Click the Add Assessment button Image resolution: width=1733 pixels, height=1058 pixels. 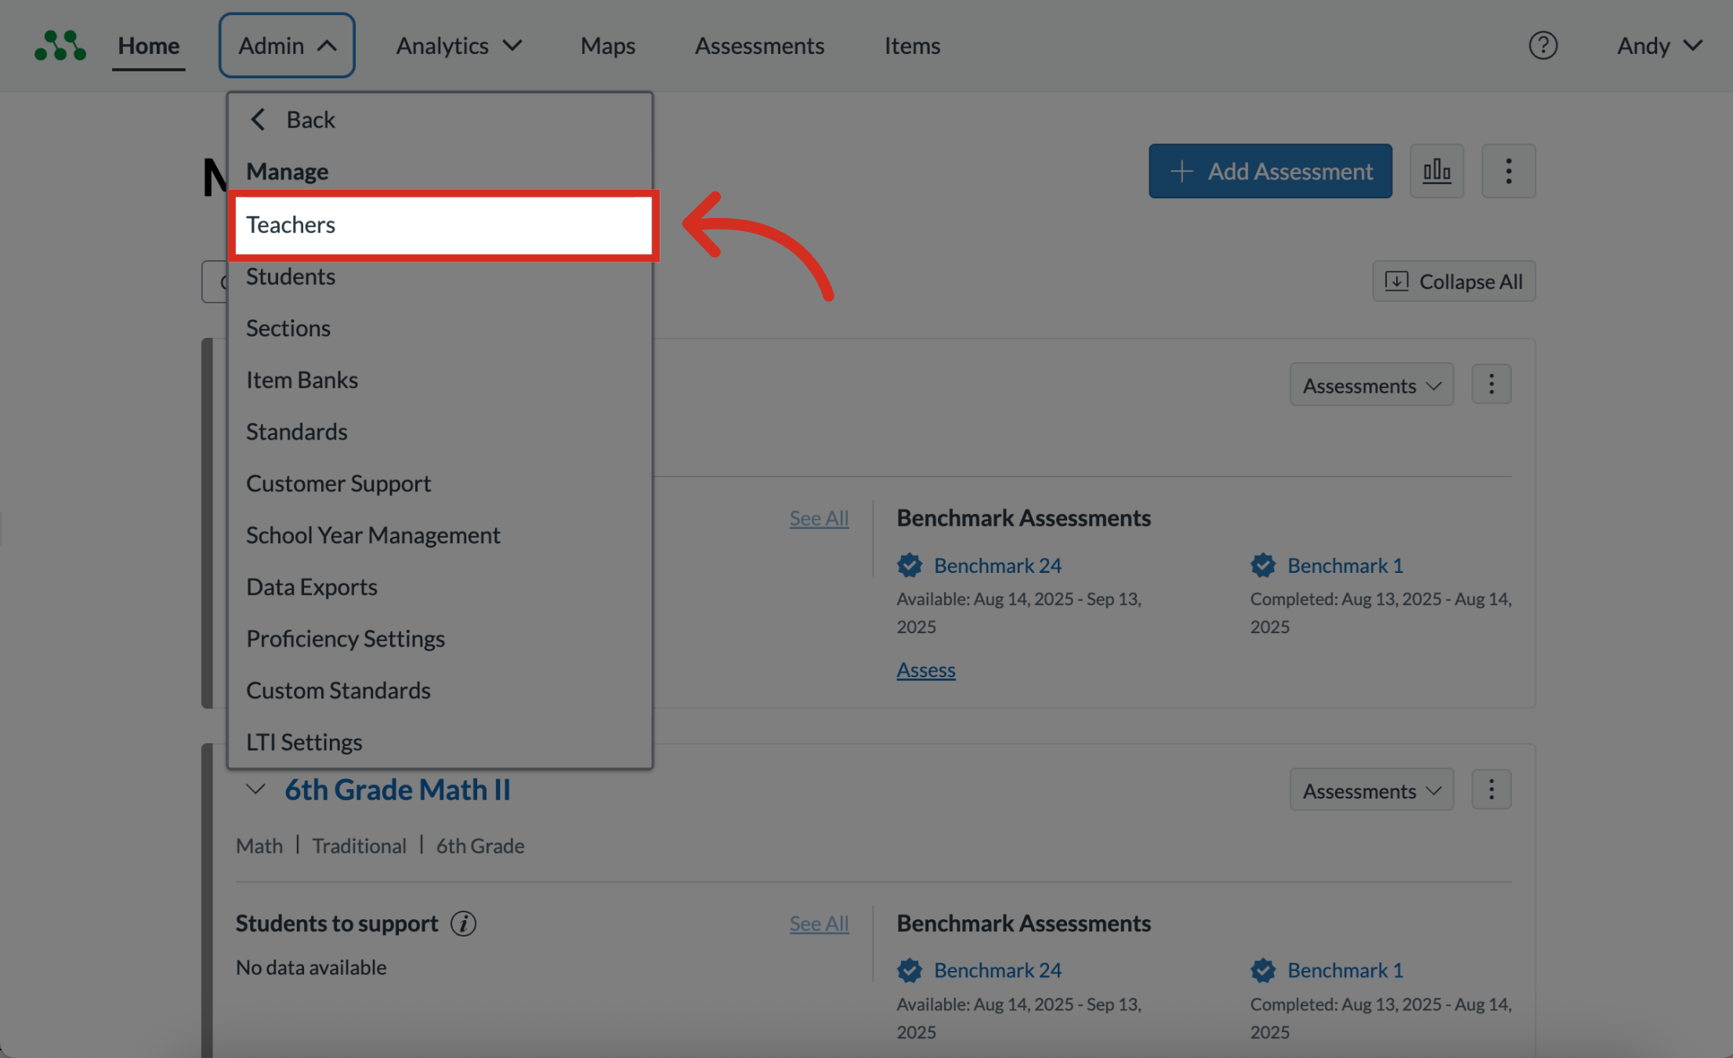[1270, 171]
